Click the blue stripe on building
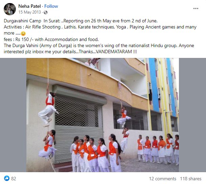Screen dimensions: 206x184 click(154, 84)
